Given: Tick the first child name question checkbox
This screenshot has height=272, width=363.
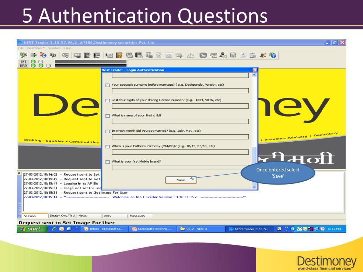Looking at the screenshot, I should pos(108,116).
